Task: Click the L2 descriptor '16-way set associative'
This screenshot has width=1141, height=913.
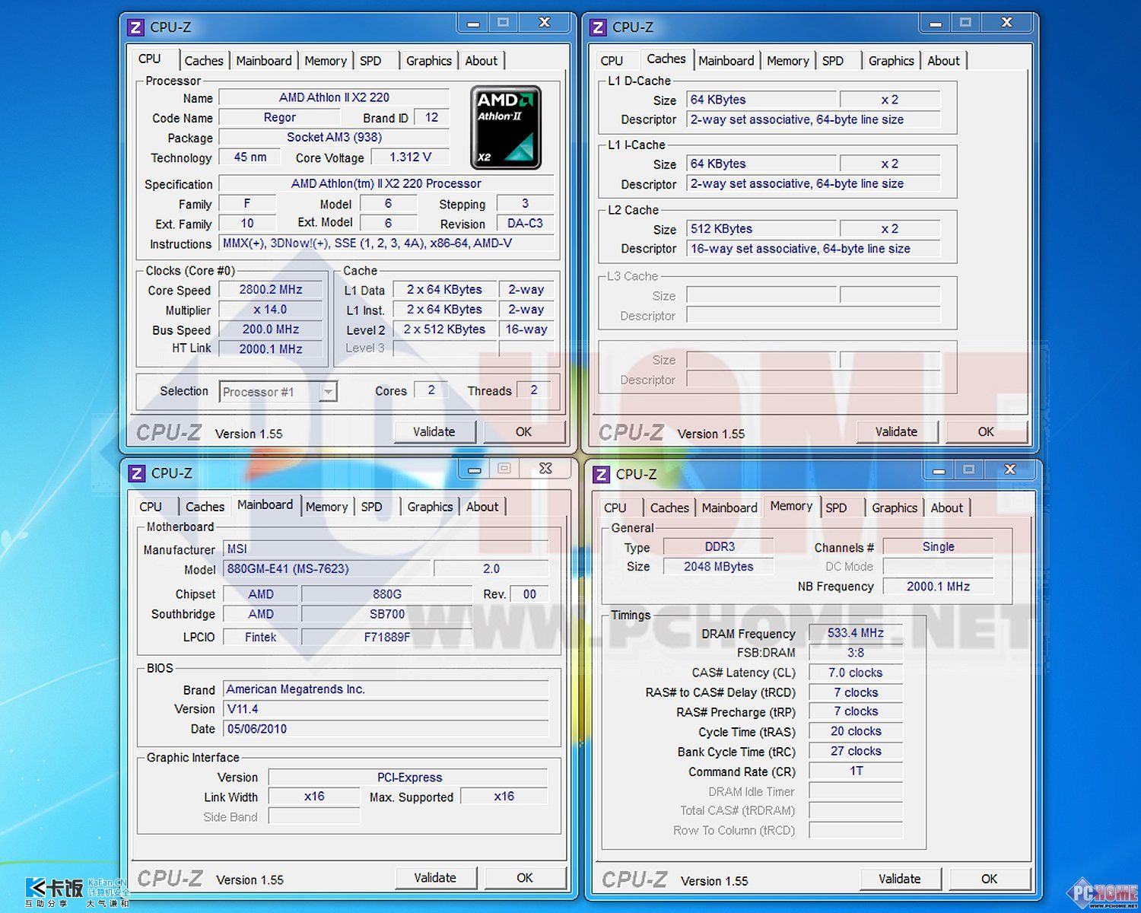Action: 814,249
